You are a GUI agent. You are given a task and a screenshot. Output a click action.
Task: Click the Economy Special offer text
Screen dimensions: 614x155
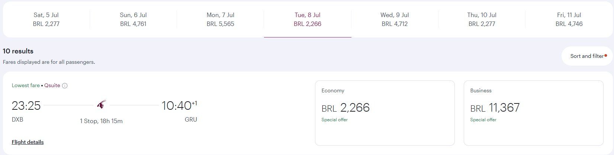coord(334,120)
